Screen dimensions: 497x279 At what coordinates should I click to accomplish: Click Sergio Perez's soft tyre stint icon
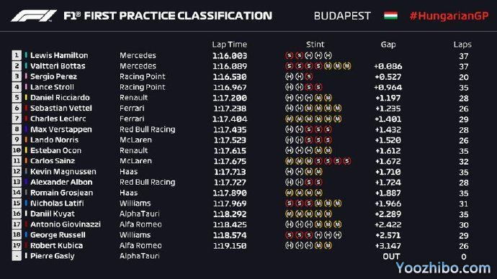tap(309, 76)
